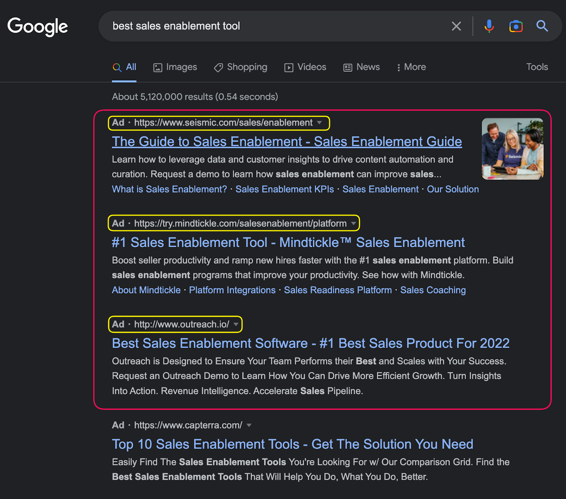Open Top 10 Sales Enablement Tools link
The height and width of the screenshot is (499, 566).
(x=292, y=444)
